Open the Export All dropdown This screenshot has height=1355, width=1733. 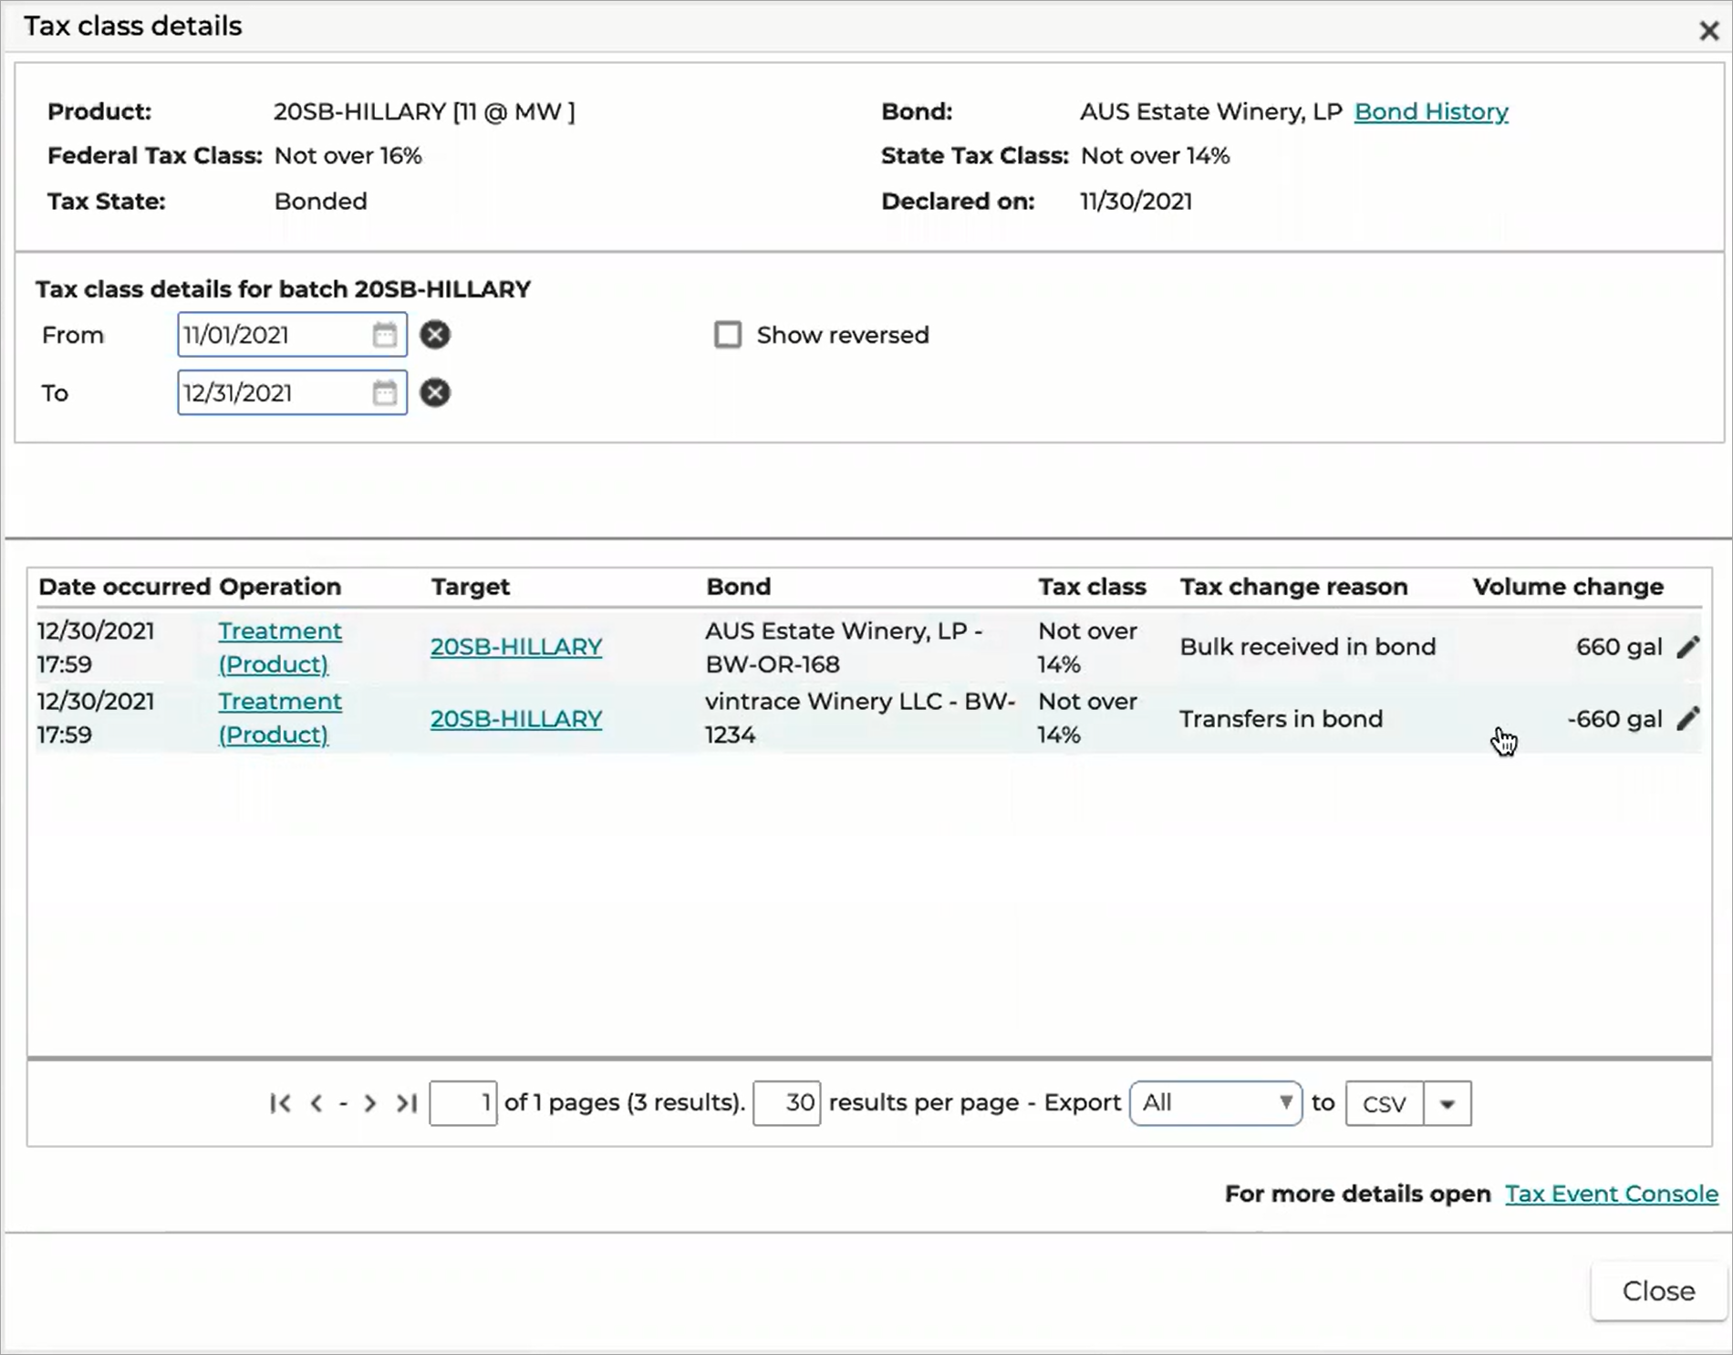coord(1216,1103)
